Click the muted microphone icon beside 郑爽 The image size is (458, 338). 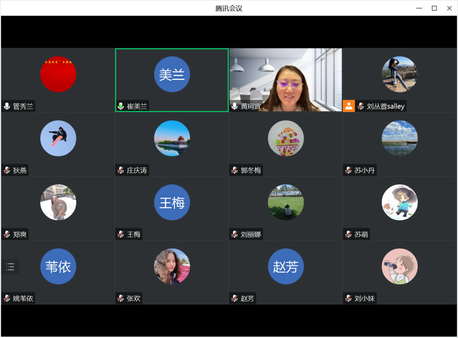pyautogui.click(x=7, y=234)
